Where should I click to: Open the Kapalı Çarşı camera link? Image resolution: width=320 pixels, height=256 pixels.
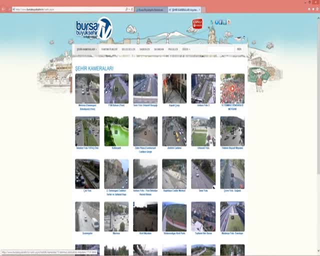(x=174, y=105)
